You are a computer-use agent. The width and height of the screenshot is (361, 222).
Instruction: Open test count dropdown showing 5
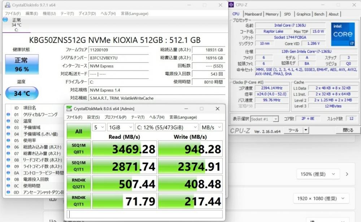pyautogui.click(x=99, y=127)
